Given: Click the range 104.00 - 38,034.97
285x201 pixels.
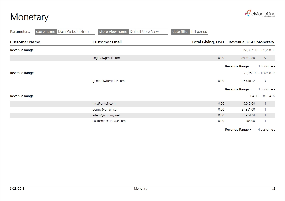Looking at the screenshot, I should pos(262,96).
